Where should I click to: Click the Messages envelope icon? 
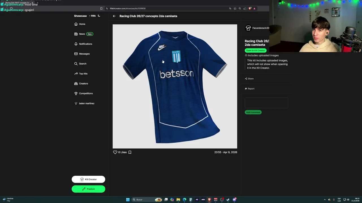[76, 54]
